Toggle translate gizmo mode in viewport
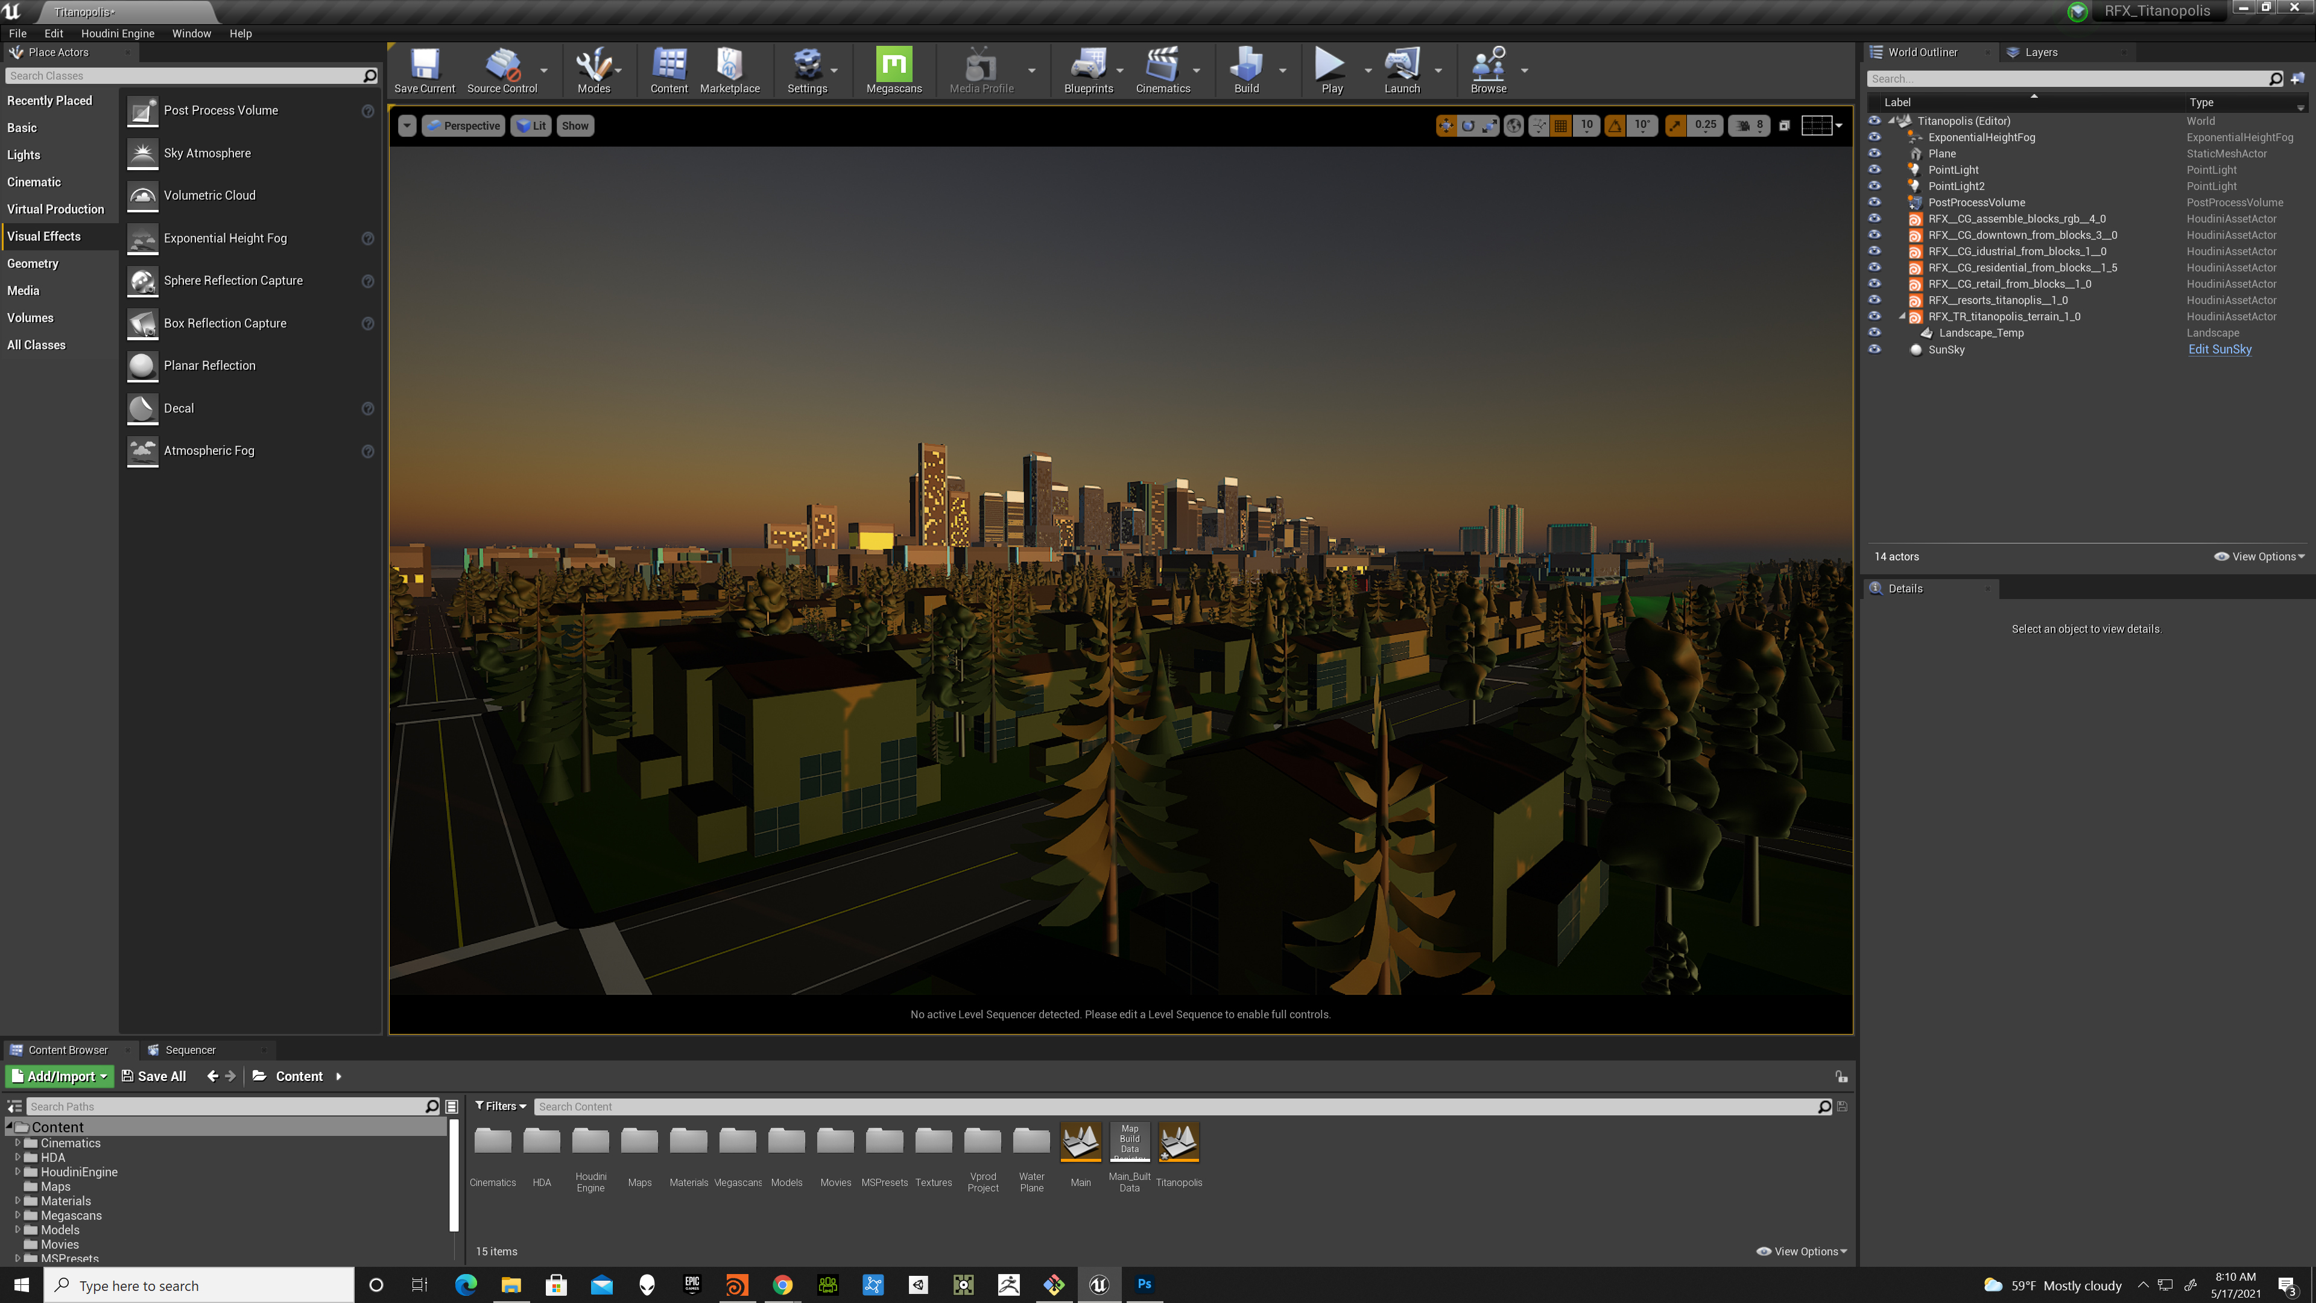This screenshot has height=1303, width=2316. click(1446, 126)
